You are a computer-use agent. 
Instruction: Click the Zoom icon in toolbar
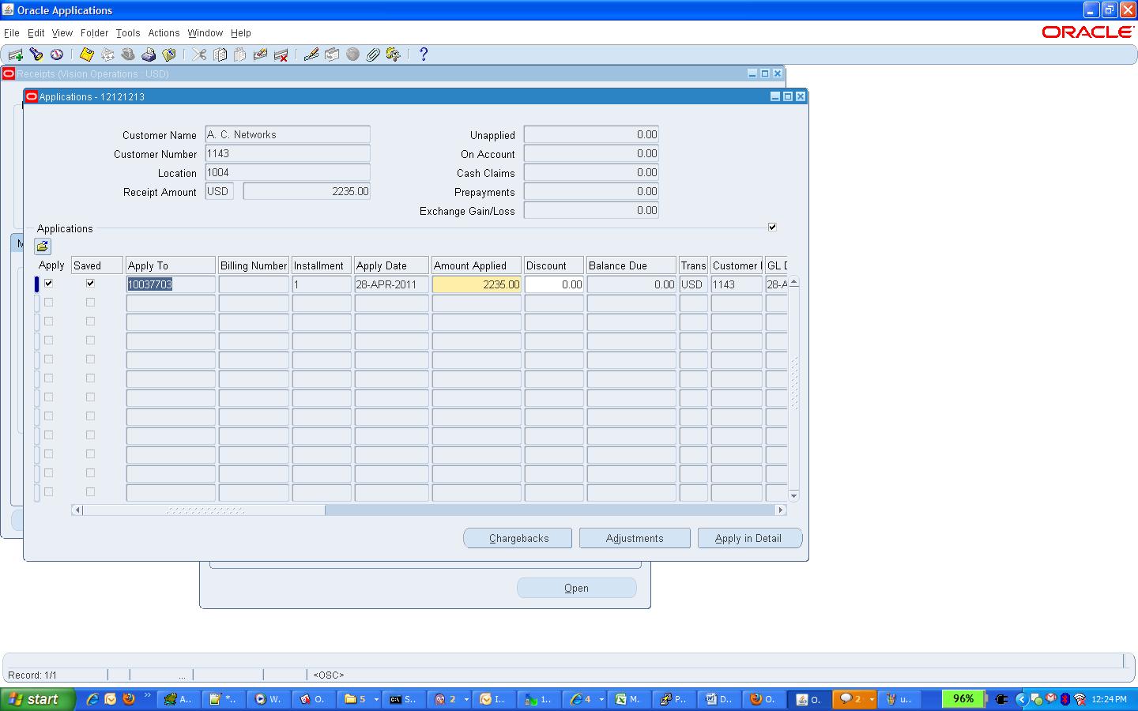332,55
